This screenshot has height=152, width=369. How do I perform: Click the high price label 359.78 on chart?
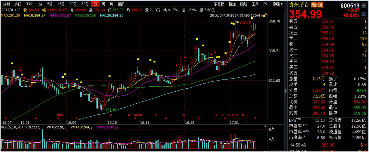pyautogui.click(x=245, y=22)
